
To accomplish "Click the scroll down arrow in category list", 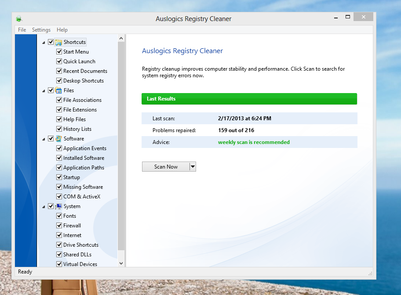I will 121,263.
